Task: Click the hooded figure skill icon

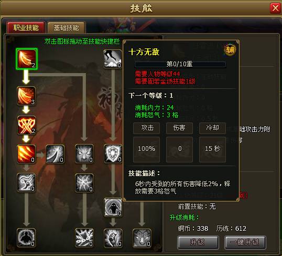Action: point(113,207)
